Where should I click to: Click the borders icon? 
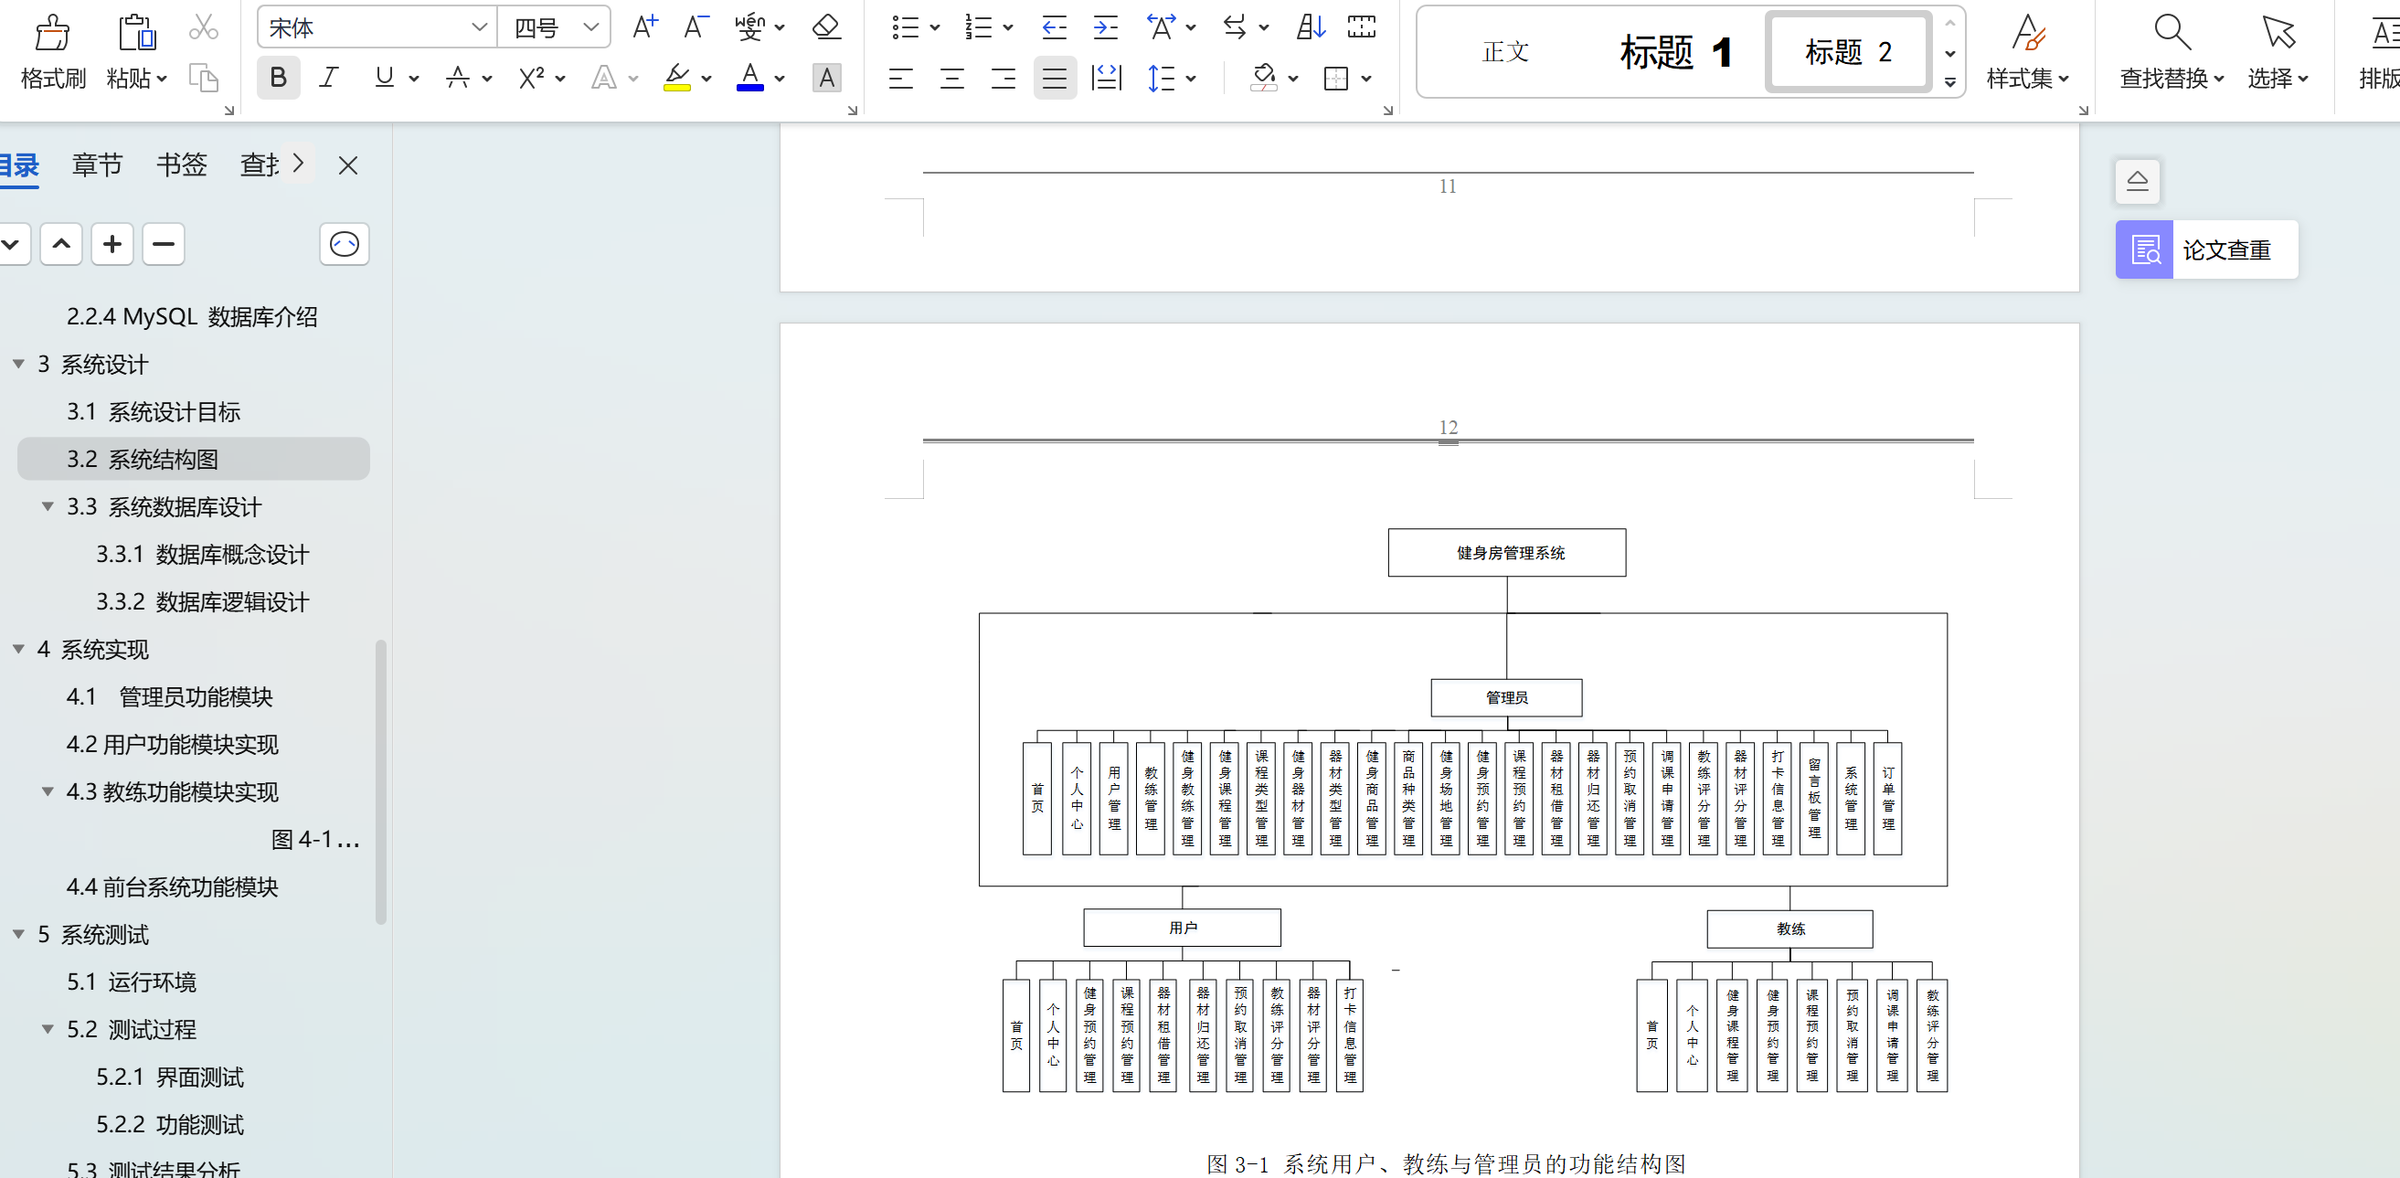tap(1336, 79)
